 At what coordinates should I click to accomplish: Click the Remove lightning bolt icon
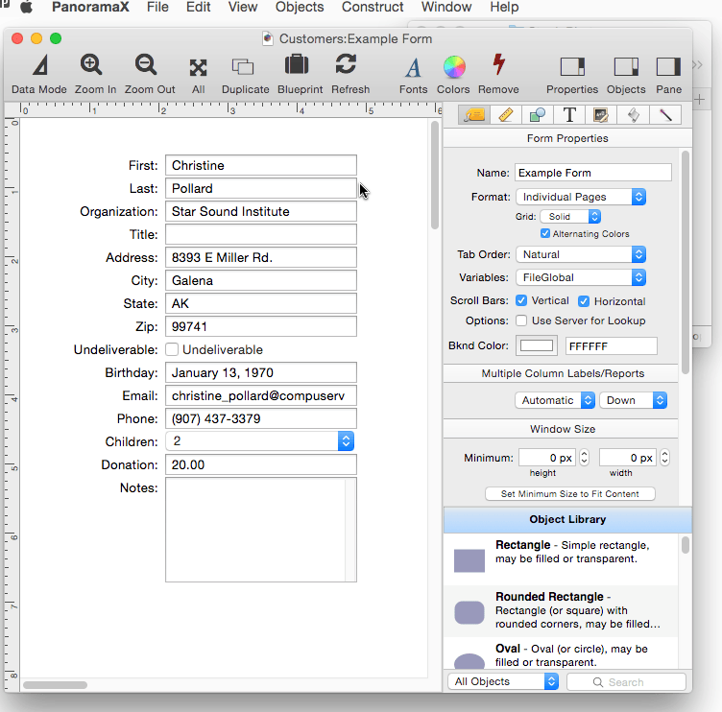point(497,74)
